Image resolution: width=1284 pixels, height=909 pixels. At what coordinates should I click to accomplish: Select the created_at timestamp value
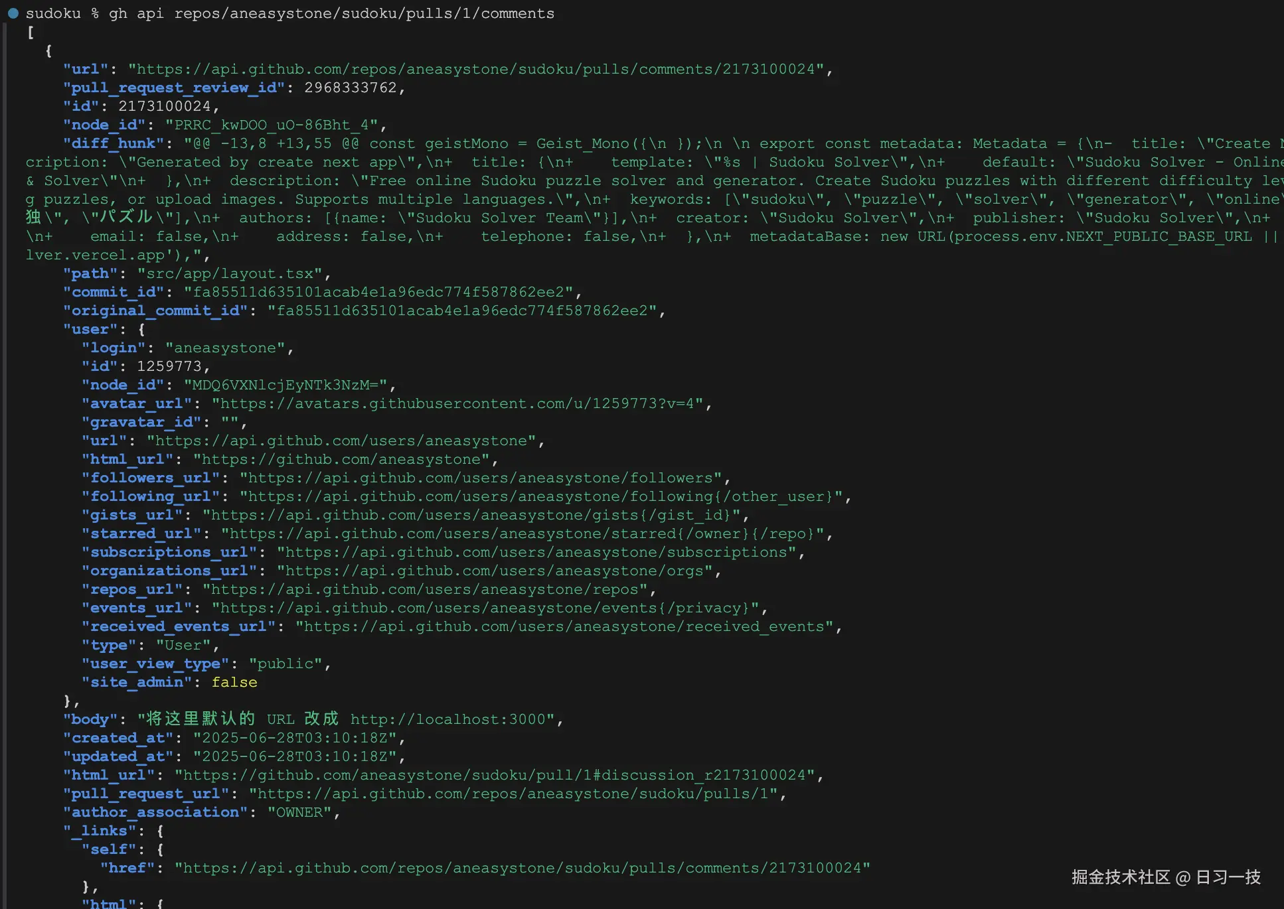tap(297, 738)
